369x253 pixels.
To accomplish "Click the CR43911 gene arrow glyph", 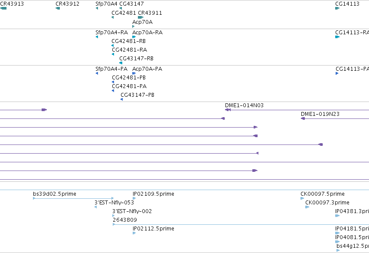I will coord(141,17).
